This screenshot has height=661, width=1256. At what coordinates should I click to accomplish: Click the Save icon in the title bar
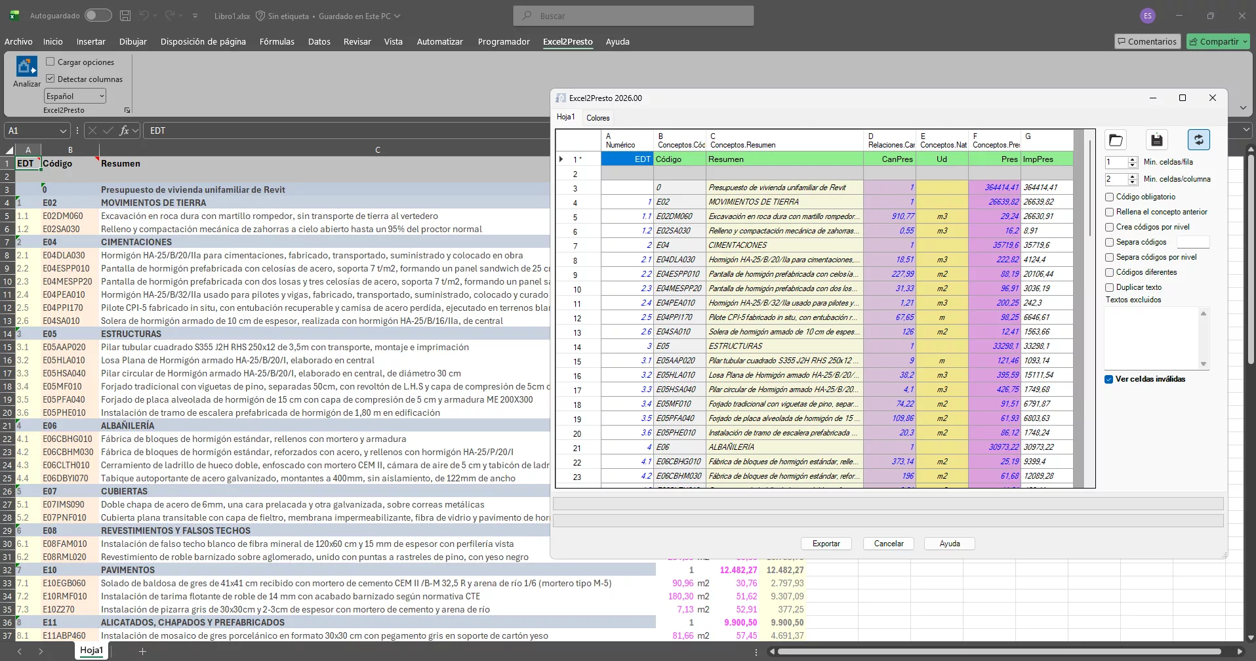coord(125,16)
